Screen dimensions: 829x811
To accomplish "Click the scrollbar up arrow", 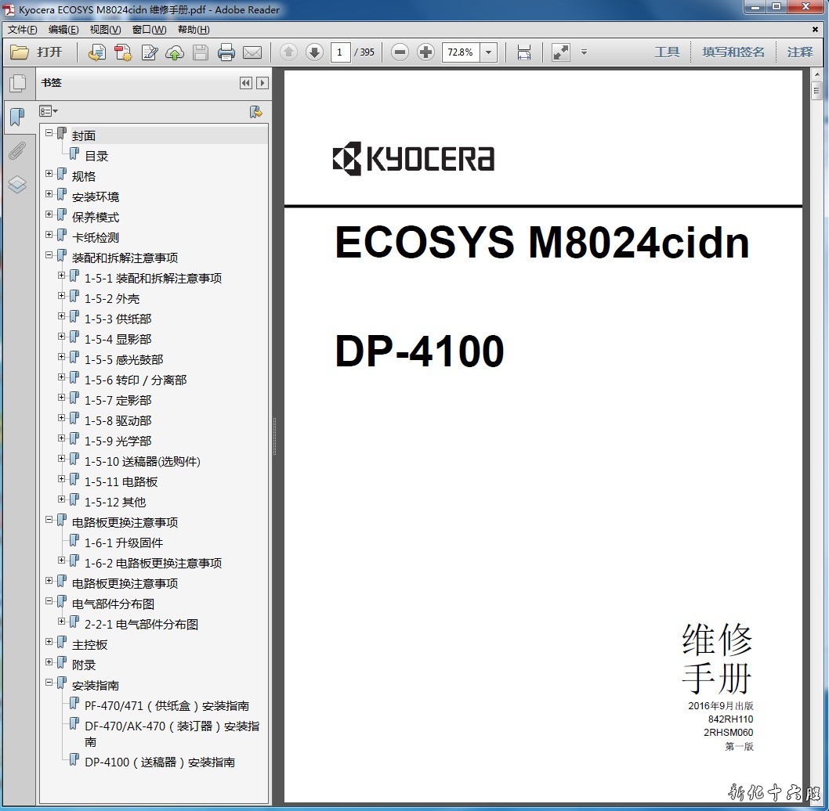I will pyautogui.click(x=816, y=74).
